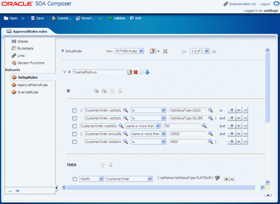Expand the Open dropdown arrow

pos(23,18)
